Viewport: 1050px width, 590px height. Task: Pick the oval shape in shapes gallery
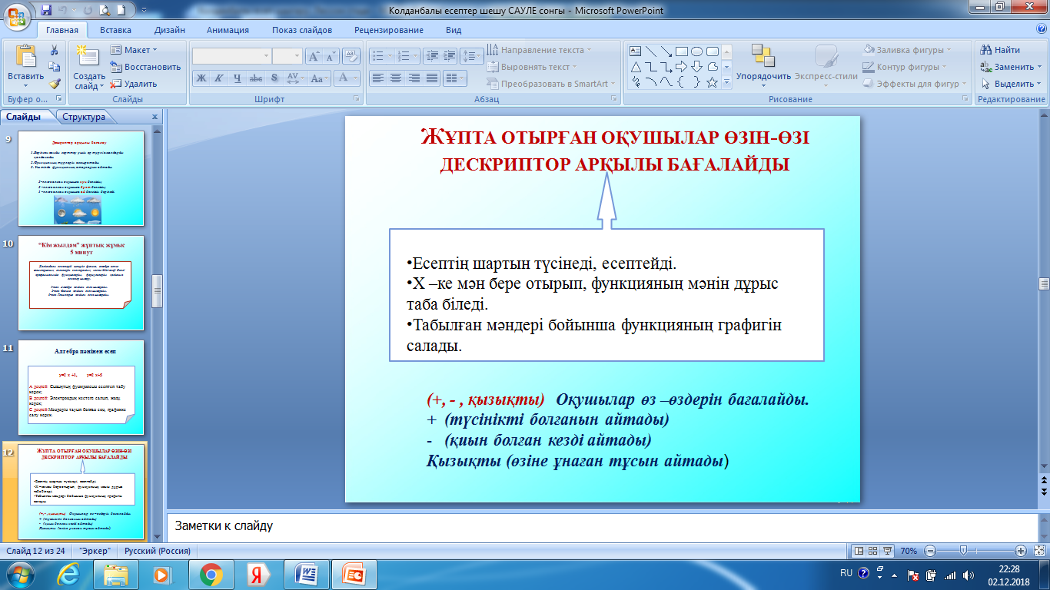tap(696, 51)
